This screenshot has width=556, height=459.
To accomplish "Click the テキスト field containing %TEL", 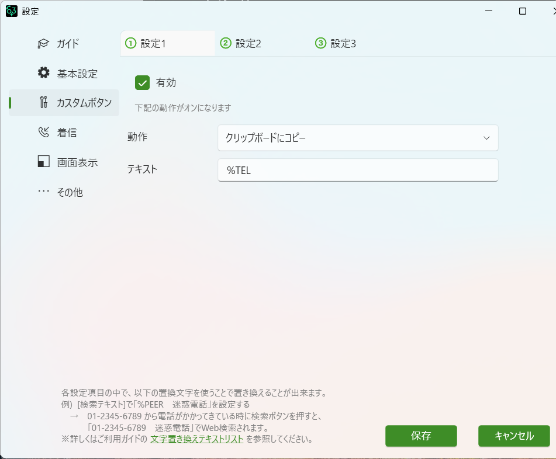I will (x=357, y=171).
